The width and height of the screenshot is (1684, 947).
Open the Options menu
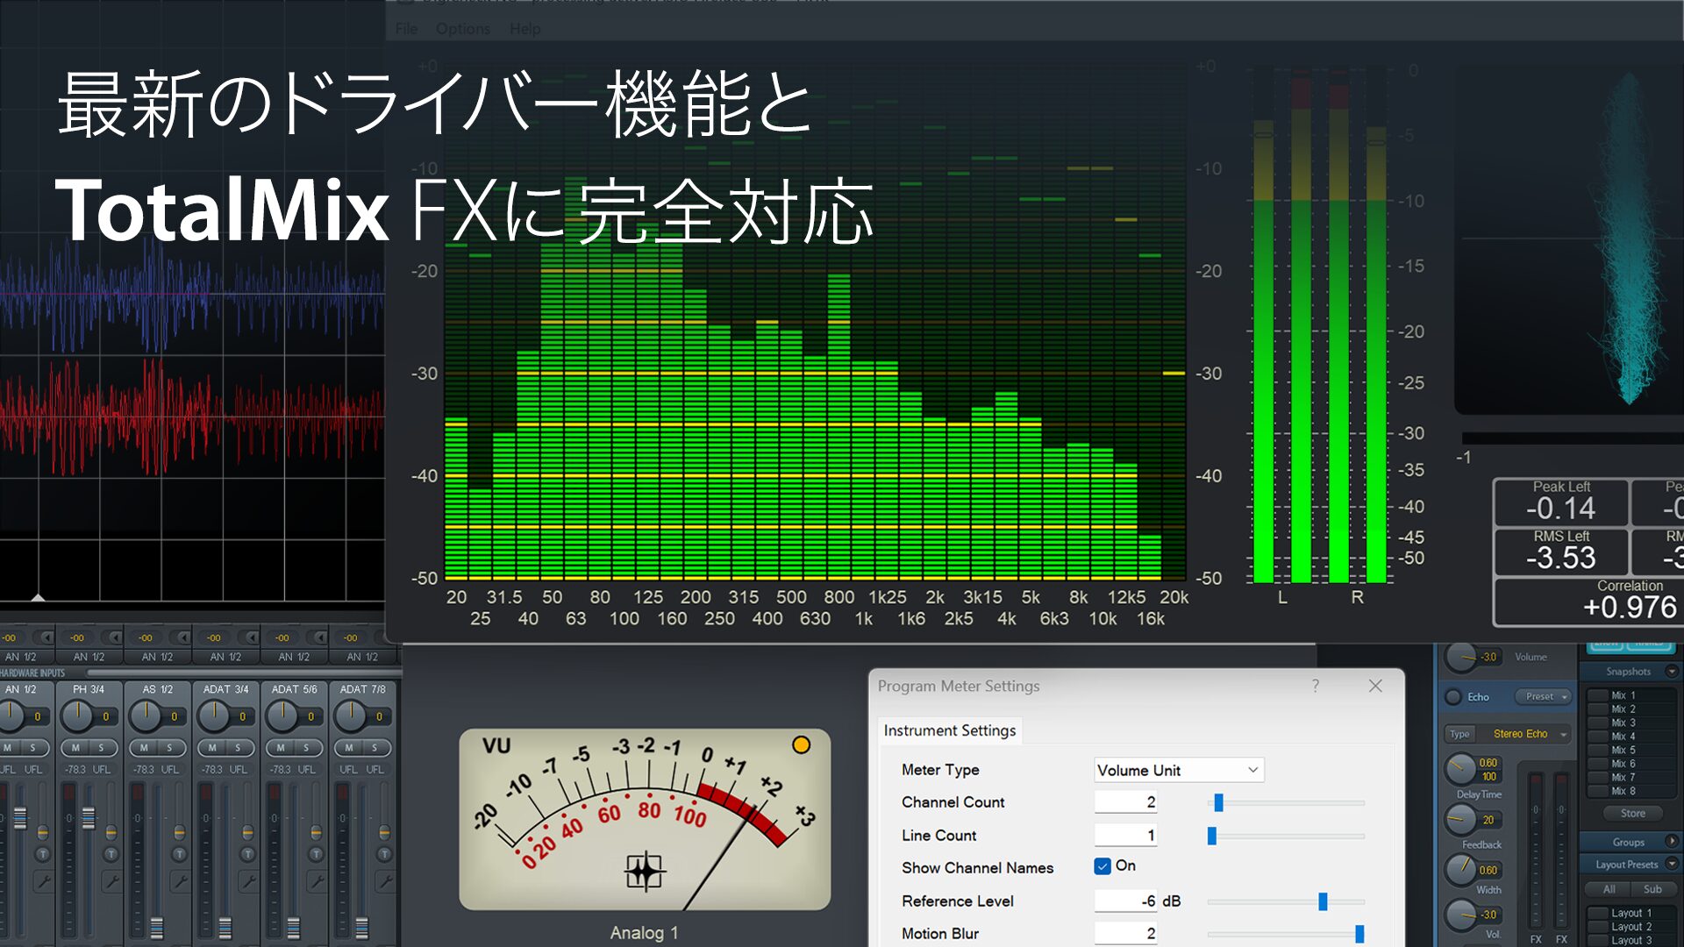(462, 29)
